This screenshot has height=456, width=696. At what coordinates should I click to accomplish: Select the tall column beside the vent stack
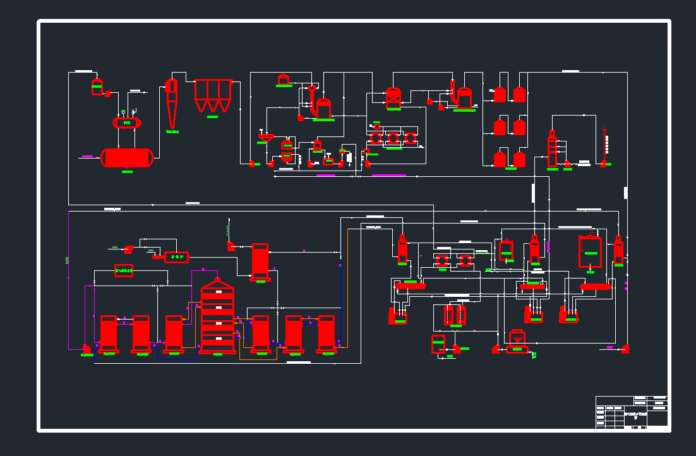pyautogui.click(x=553, y=150)
